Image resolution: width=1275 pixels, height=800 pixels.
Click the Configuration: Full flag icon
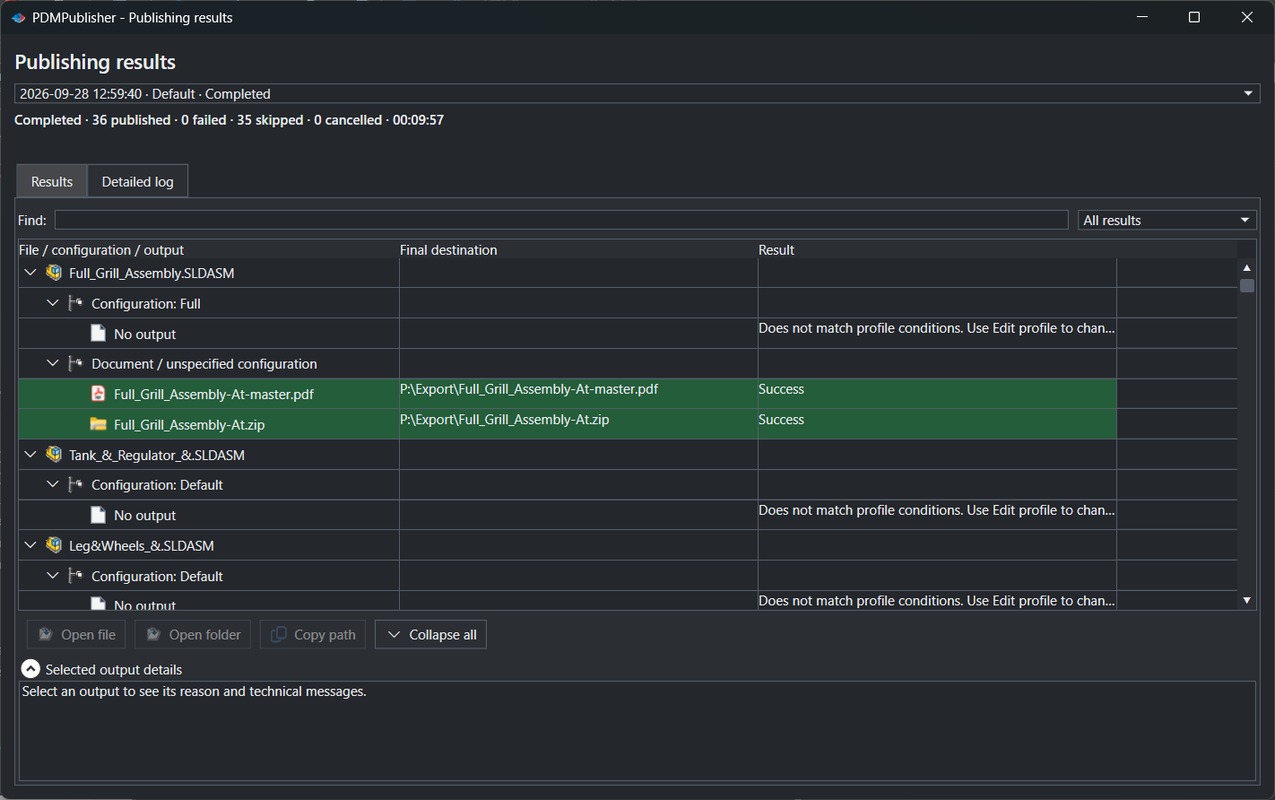click(76, 303)
